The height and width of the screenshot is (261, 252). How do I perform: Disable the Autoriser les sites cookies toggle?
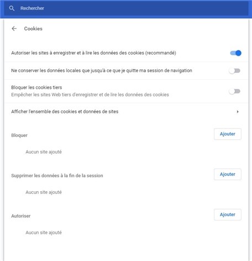(235, 53)
